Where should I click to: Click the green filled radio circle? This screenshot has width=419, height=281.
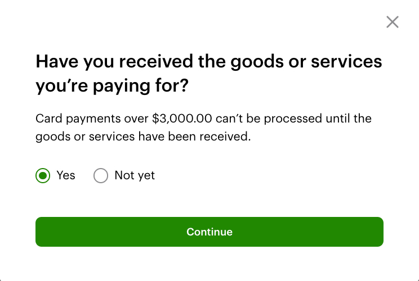click(43, 176)
